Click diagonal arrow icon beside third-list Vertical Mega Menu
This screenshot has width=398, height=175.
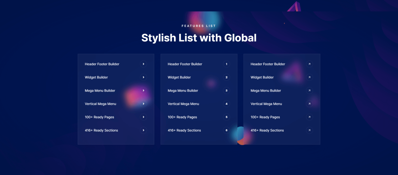309,104
